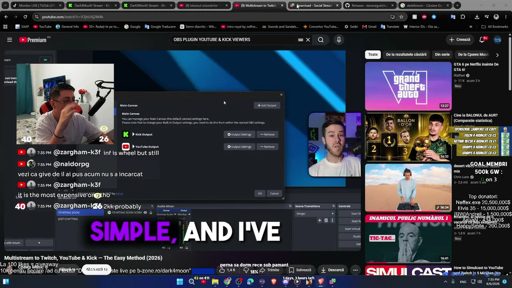Open the Chrome extensions puzzle menu
512x288 pixels.
463,17
